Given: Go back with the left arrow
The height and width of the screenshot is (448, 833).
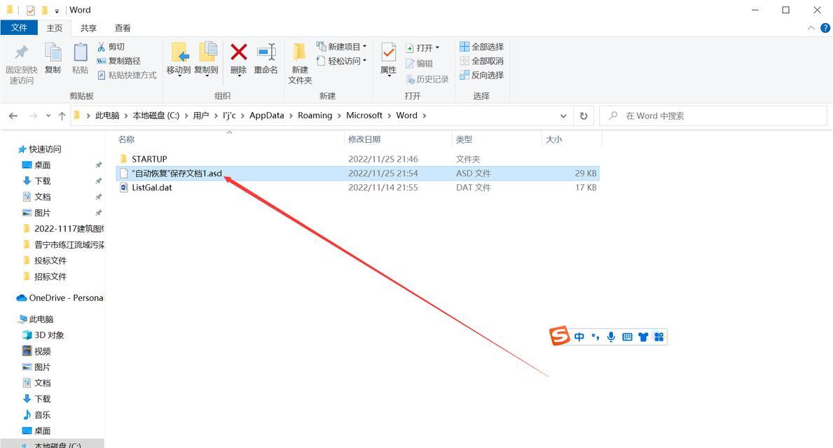Looking at the screenshot, I should (x=13, y=115).
